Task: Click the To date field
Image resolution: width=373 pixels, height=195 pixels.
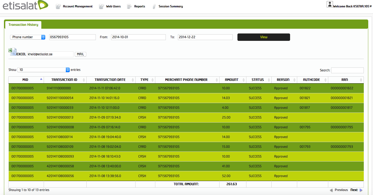Action: tap(205, 37)
